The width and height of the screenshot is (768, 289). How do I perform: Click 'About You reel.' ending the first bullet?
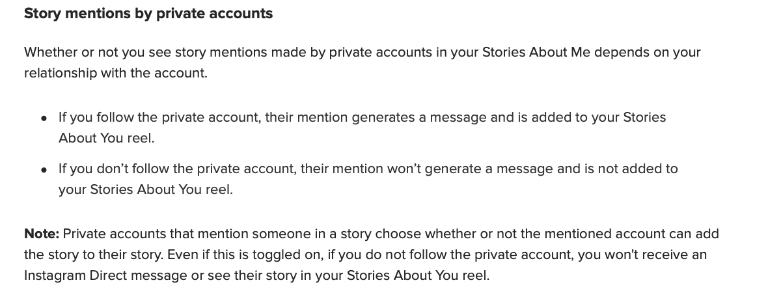pos(106,138)
